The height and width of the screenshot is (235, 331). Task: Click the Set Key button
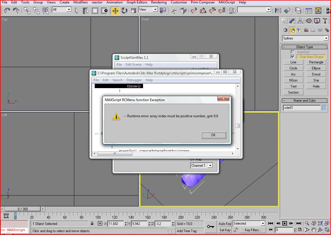(225, 230)
